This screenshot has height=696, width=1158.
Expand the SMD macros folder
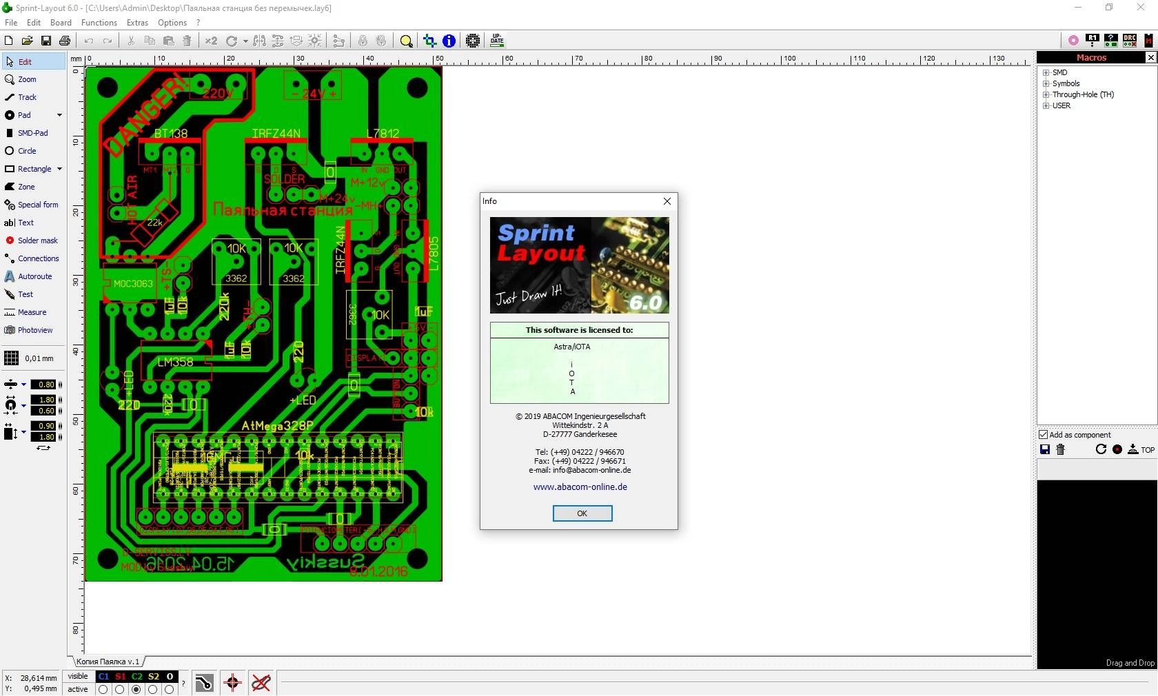(1046, 72)
